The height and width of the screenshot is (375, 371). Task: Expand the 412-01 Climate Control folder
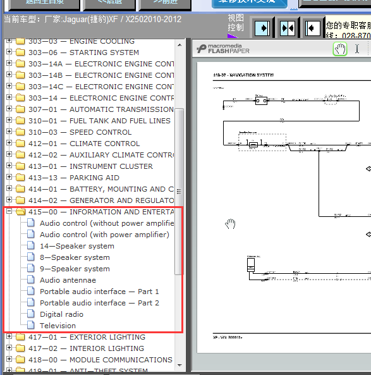[x=9, y=143]
